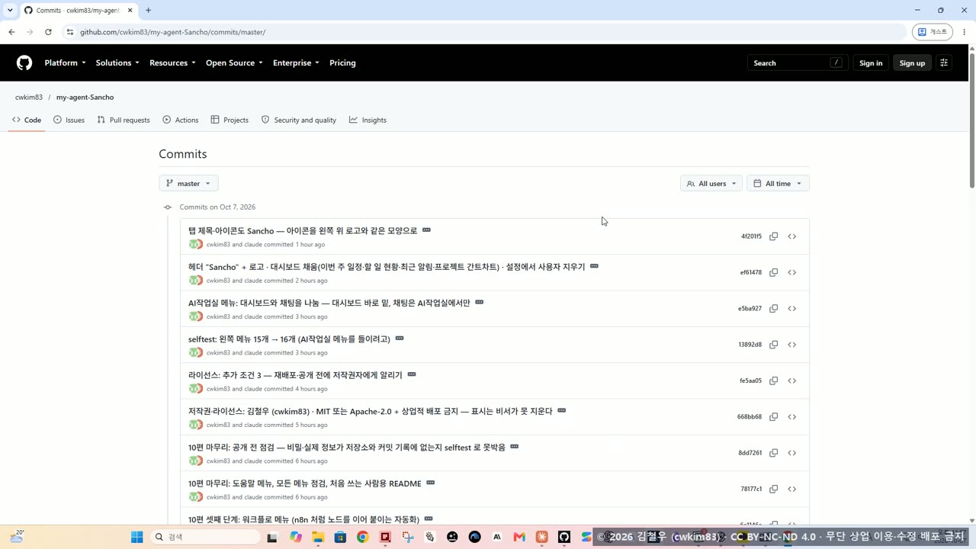The width and height of the screenshot is (976, 549).
Task: Open the All time date filter
Action: (x=778, y=183)
